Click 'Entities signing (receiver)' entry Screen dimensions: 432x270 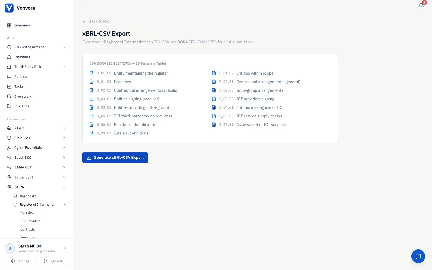point(137,99)
